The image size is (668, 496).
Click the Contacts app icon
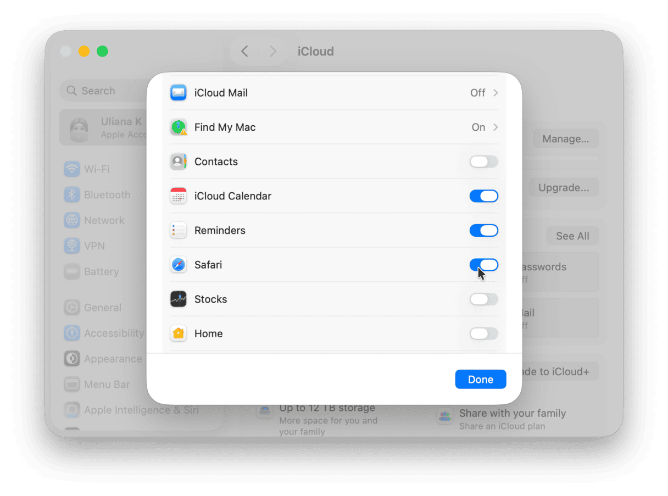[179, 161]
